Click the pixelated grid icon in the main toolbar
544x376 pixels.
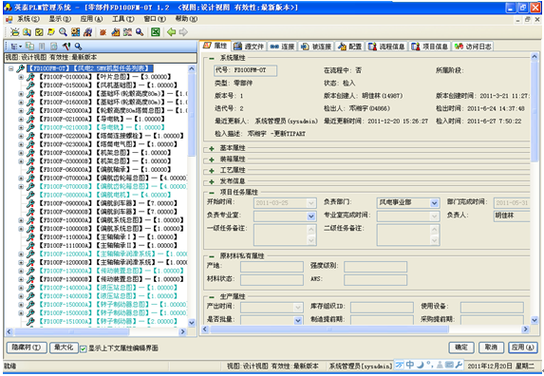click(127, 32)
